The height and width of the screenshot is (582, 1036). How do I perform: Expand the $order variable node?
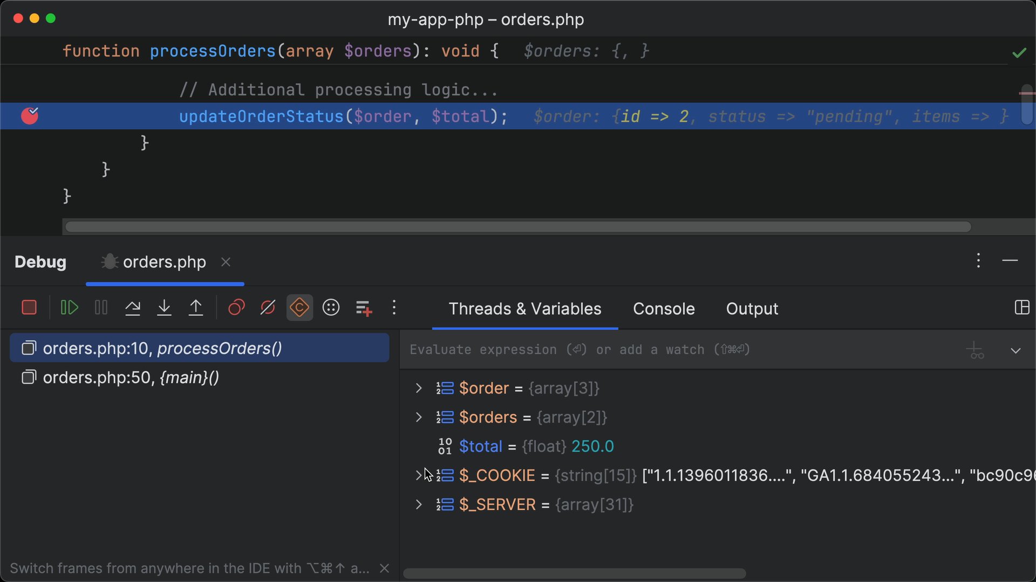pyautogui.click(x=419, y=388)
